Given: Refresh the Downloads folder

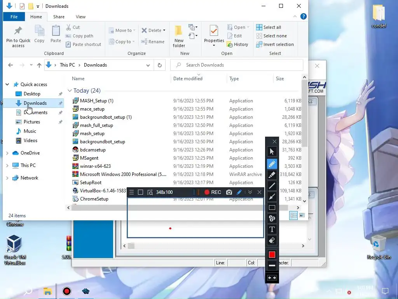Looking at the screenshot, I should [160, 65].
